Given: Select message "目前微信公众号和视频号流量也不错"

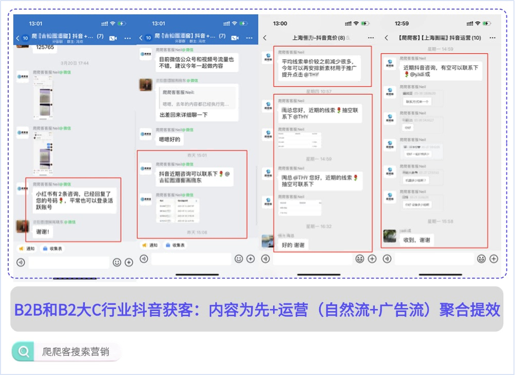Looking at the screenshot, I should 196,62.
